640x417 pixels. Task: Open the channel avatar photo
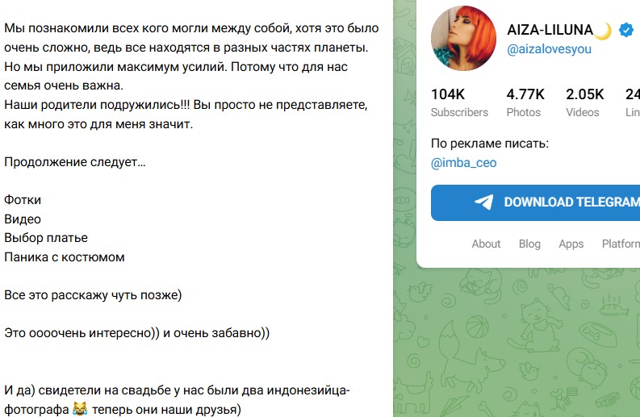[x=463, y=39]
